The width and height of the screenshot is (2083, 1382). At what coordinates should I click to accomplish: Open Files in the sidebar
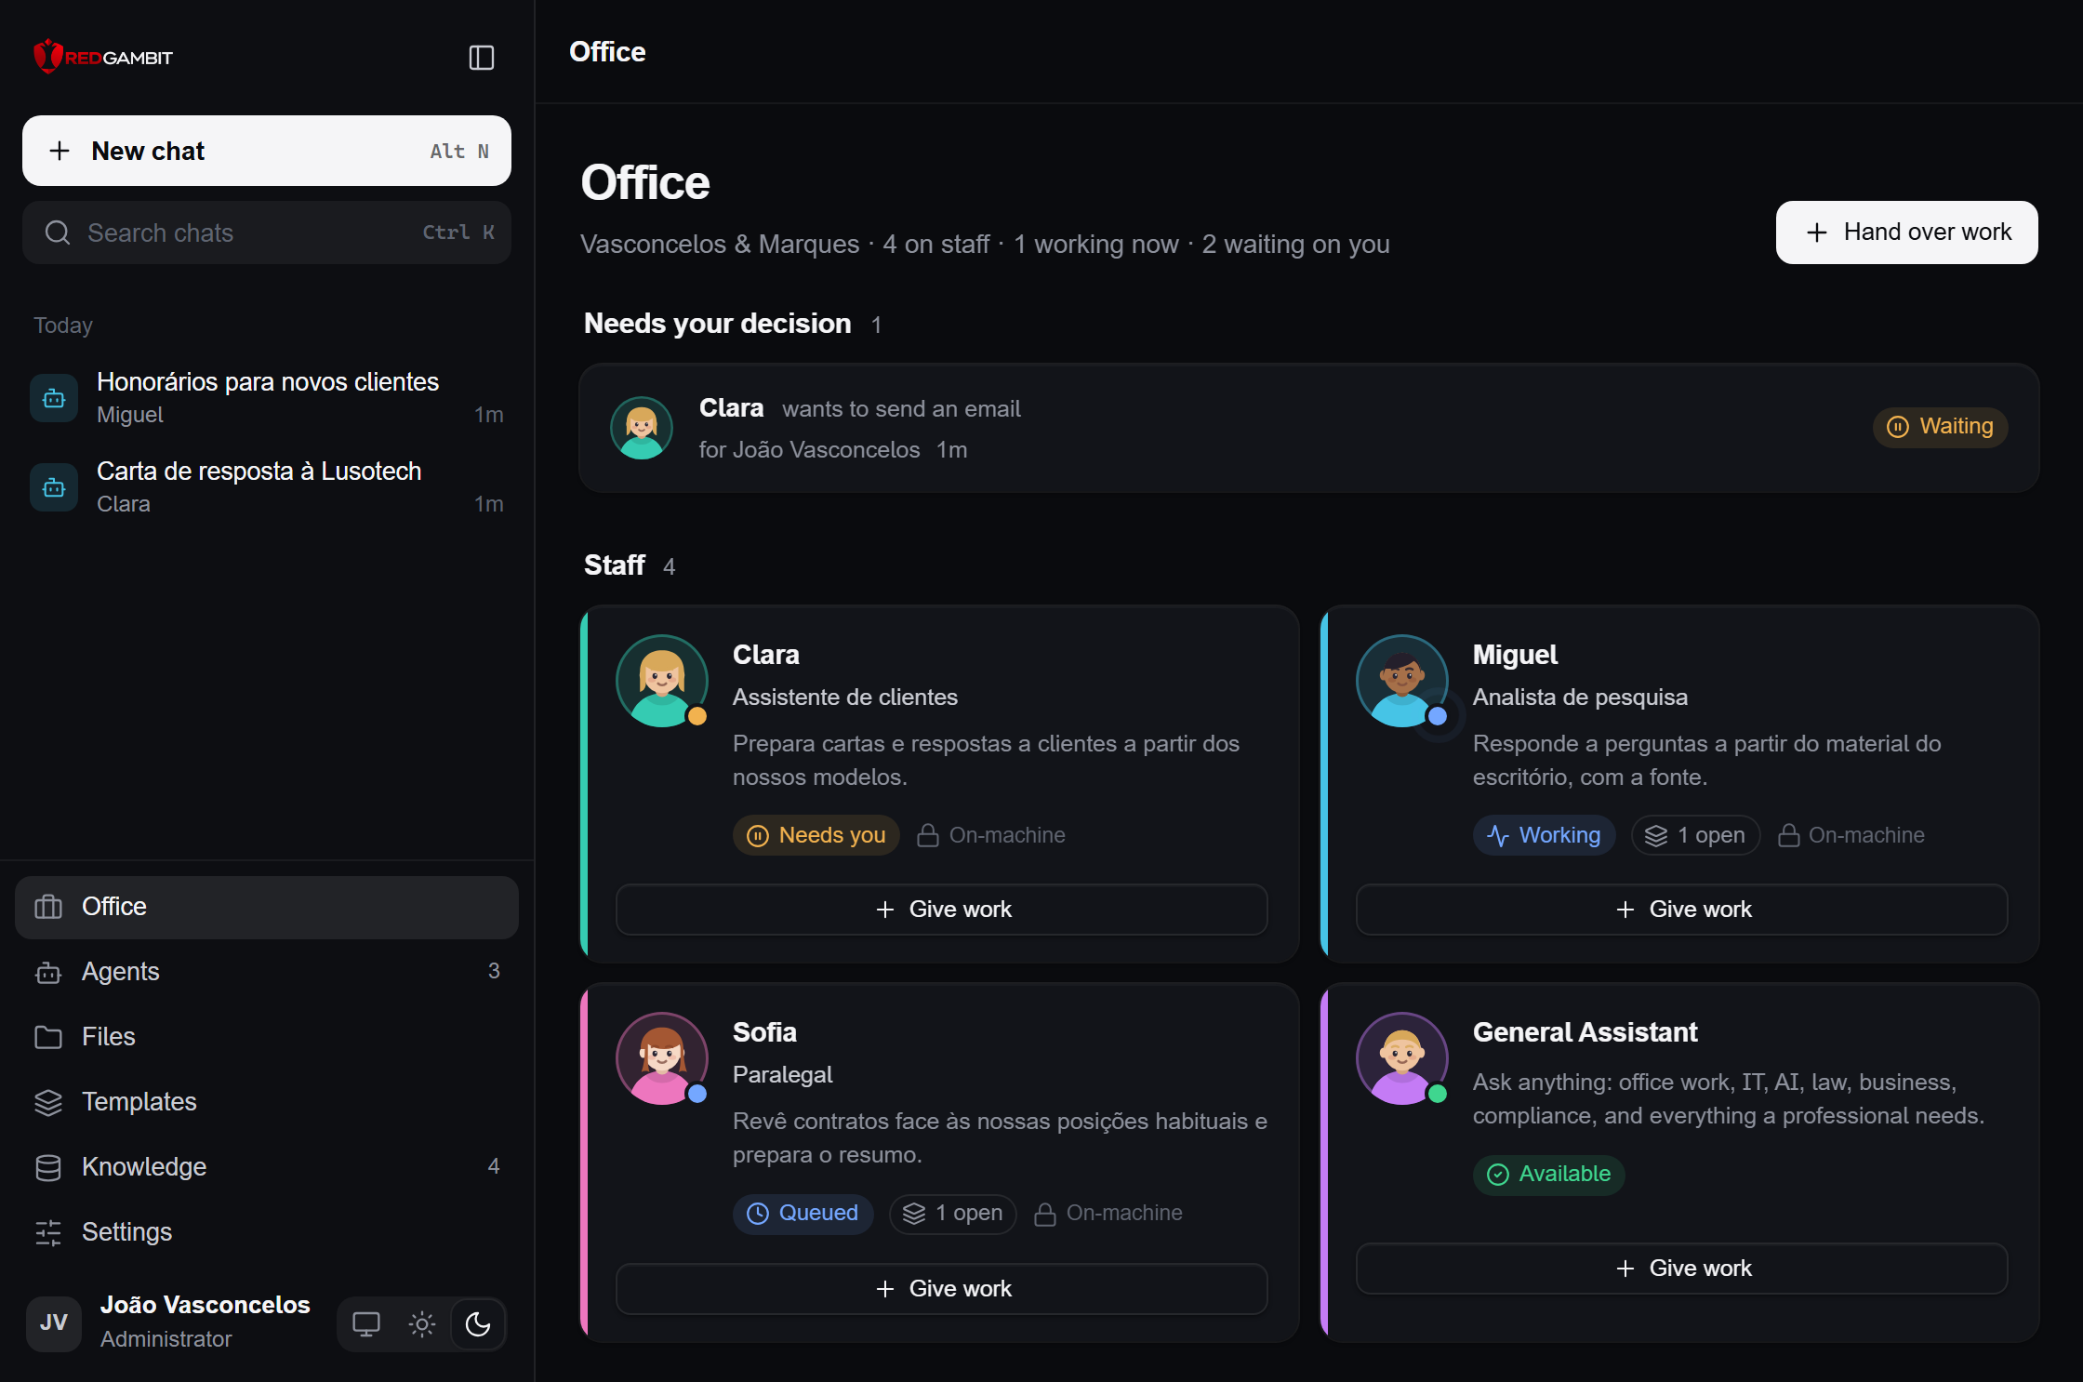pyautogui.click(x=267, y=1037)
